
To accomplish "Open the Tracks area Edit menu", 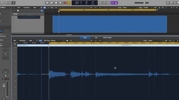I will coord(19,7).
